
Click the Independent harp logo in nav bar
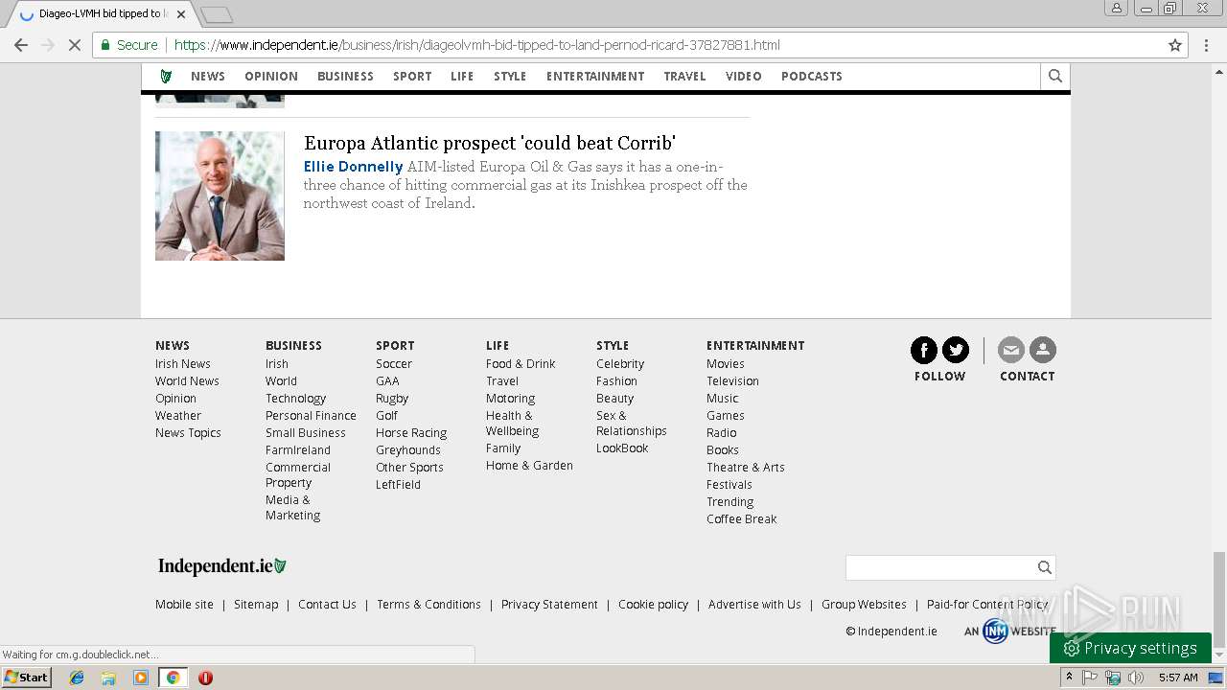(166, 77)
